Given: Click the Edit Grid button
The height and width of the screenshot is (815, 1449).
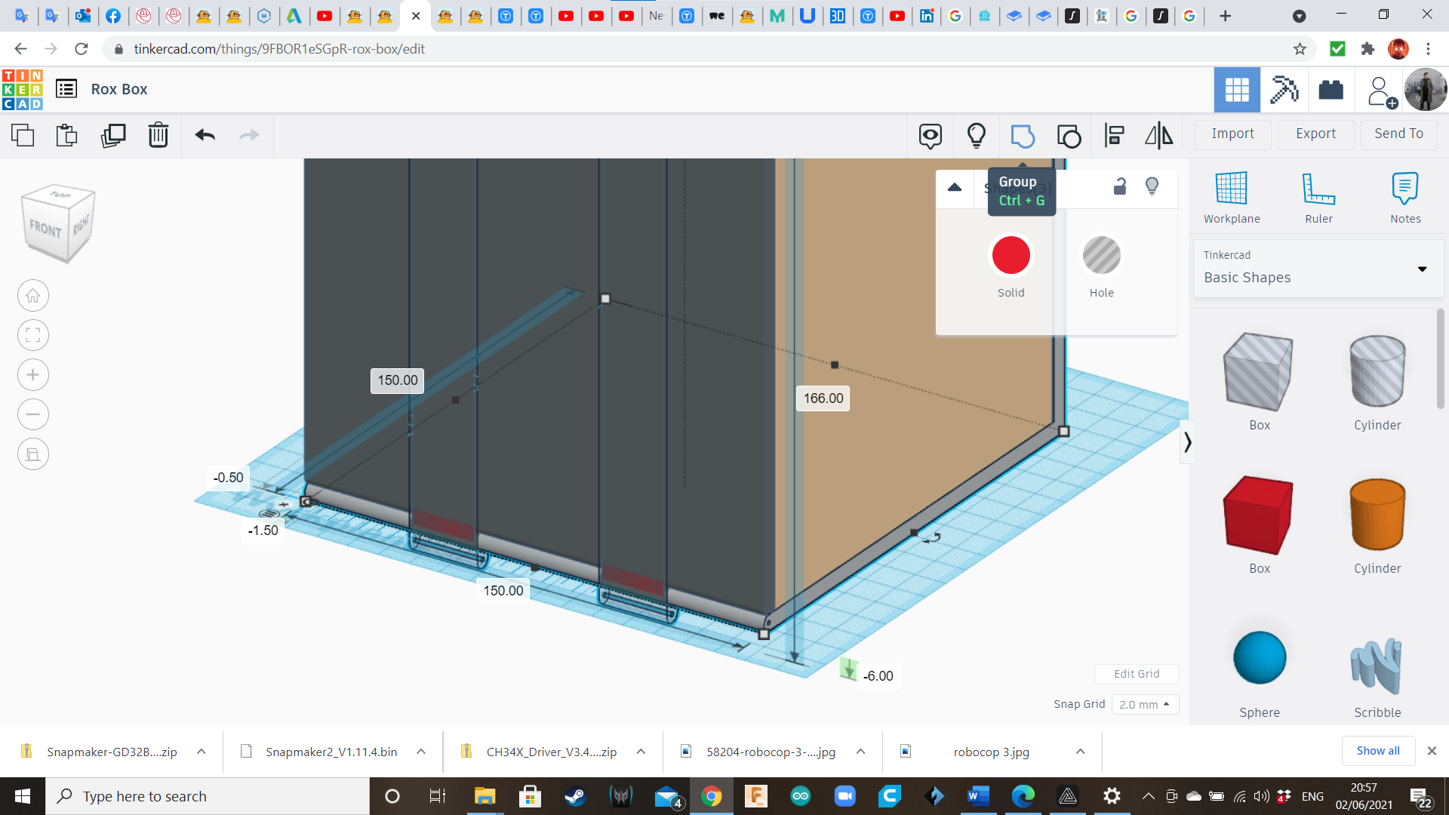Looking at the screenshot, I should [1136, 674].
